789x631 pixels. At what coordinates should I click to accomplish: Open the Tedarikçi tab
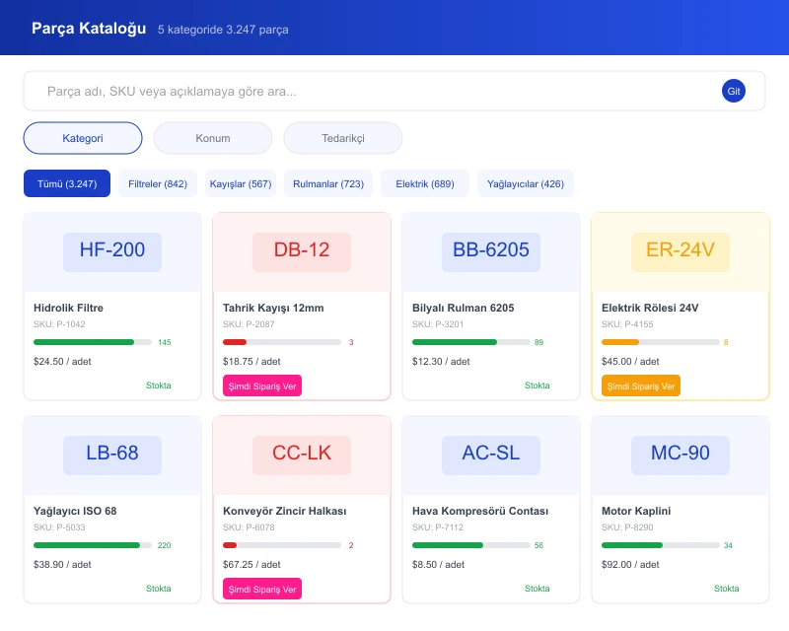pos(343,138)
